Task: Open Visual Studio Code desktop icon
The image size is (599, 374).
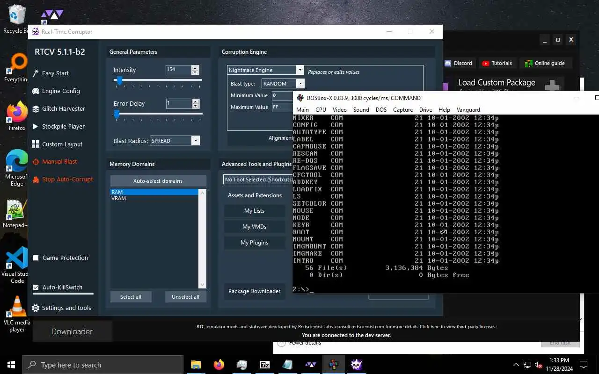Action: pos(17,266)
